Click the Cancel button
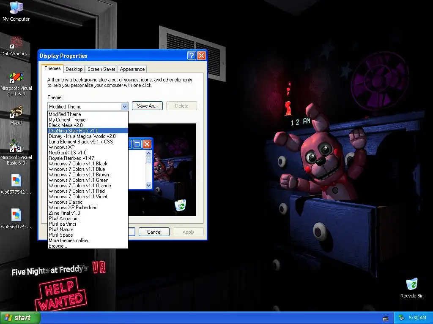 [x=154, y=232]
